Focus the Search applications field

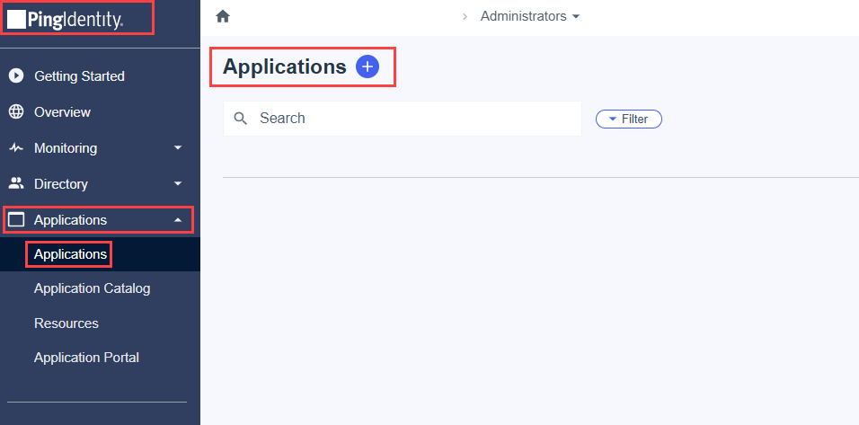coord(403,119)
